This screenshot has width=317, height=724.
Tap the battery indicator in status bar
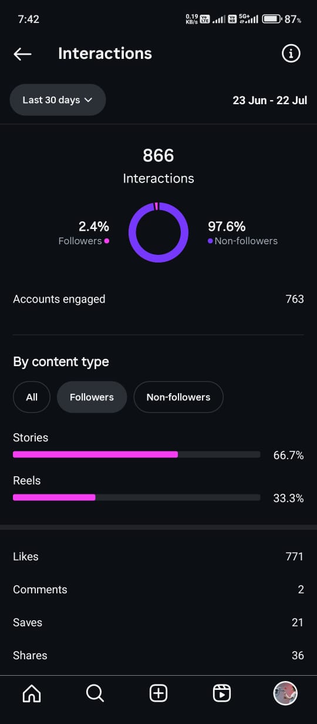[272, 19]
